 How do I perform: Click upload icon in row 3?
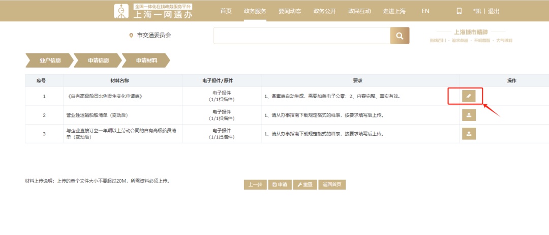468,134
